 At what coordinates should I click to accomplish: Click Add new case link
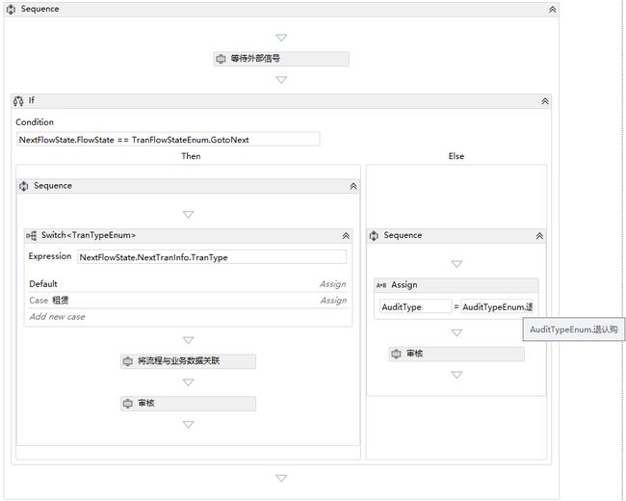57,317
